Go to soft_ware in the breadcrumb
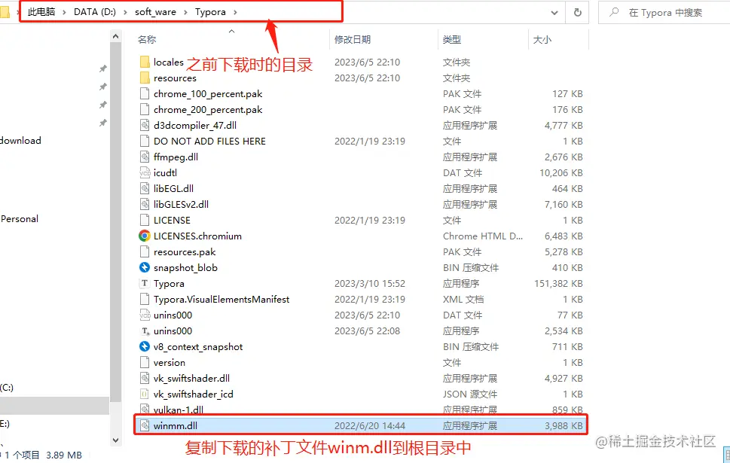Screen dimensions: 730x463 pyautogui.click(x=155, y=12)
